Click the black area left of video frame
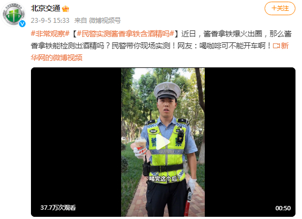 point(76,142)
